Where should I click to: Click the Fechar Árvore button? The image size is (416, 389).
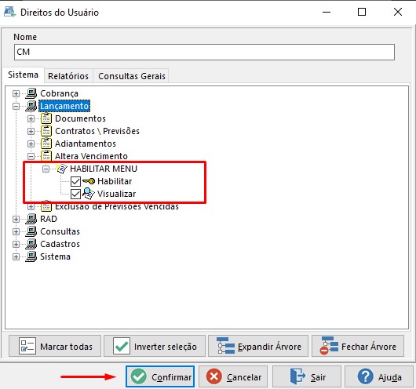click(x=358, y=346)
